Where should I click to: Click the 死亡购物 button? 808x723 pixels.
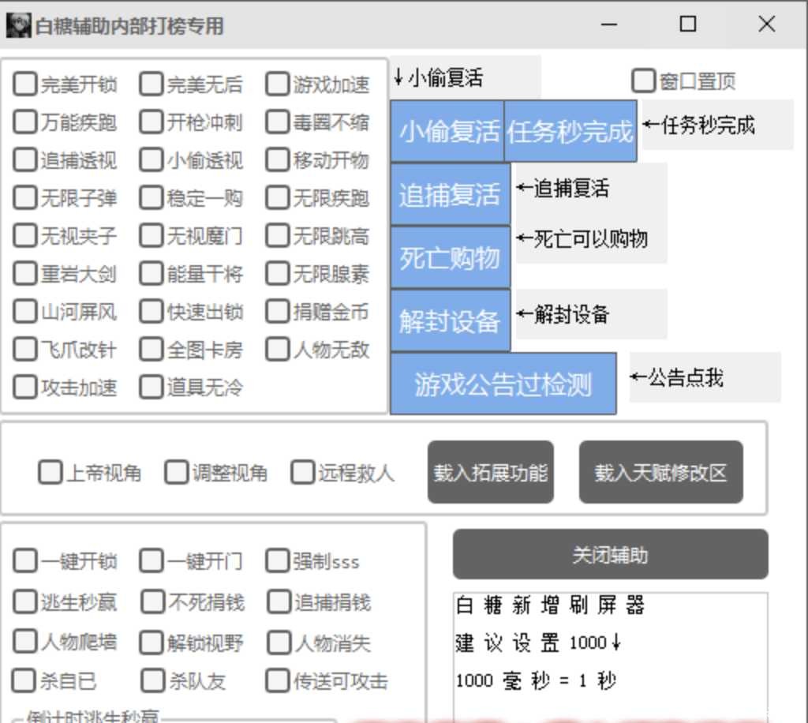(x=451, y=257)
